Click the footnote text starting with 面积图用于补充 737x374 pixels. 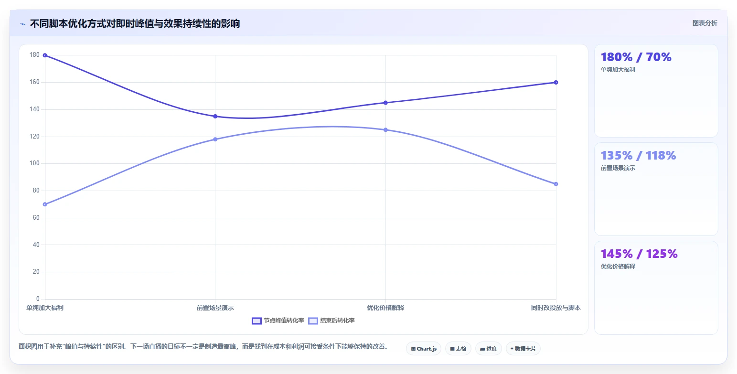pyautogui.click(x=203, y=346)
